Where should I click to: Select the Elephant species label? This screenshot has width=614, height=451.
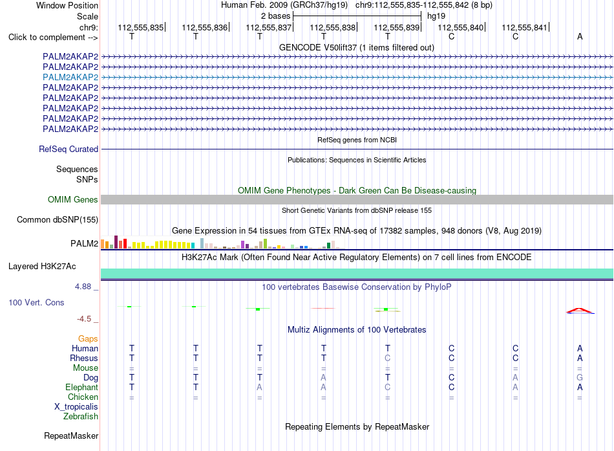[x=81, y=387]
